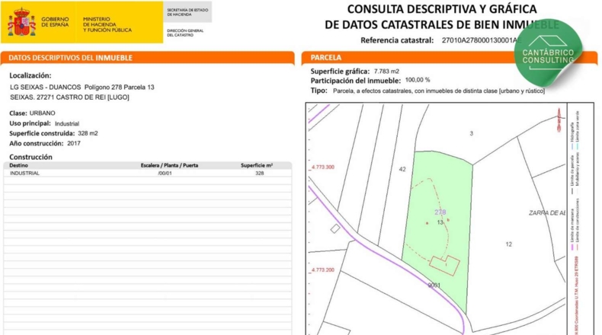
Task: Click the 'Destino' column header
Action: 19,165
